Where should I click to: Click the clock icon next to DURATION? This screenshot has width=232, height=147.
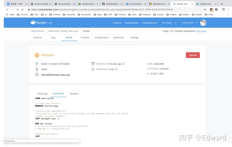[x=93, y=69]
